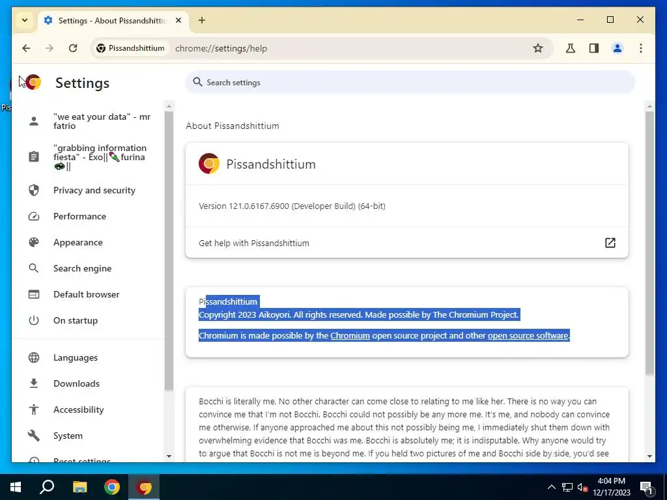Image resolution: width=667 pixels, height=500 pixels.
Task: Click the download arrow icon beside Downloads
Action: tap(34, 383)
